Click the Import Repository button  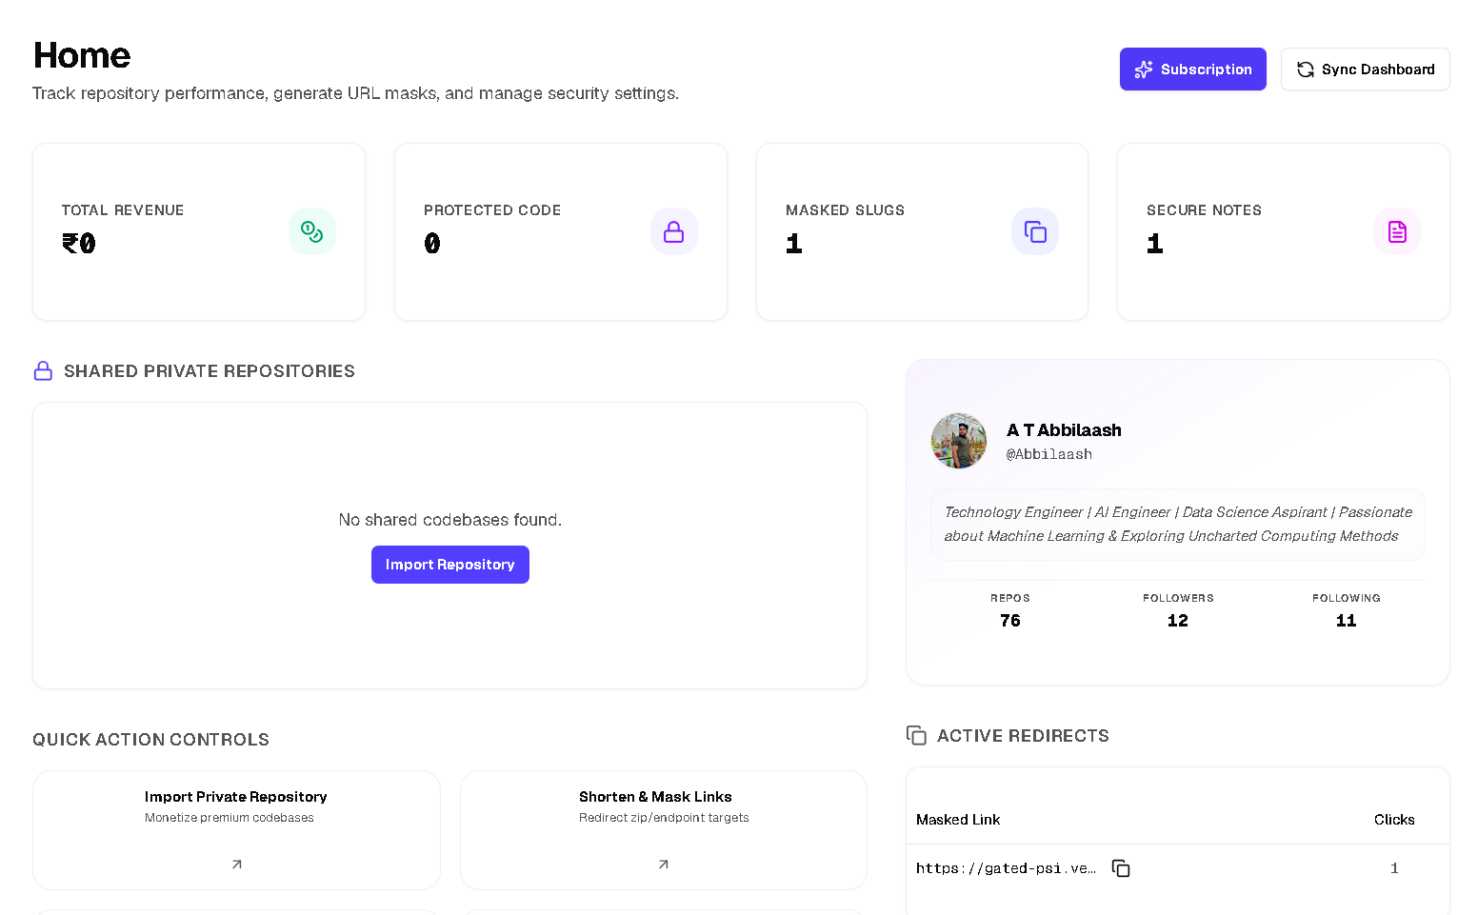coord(450,565)
